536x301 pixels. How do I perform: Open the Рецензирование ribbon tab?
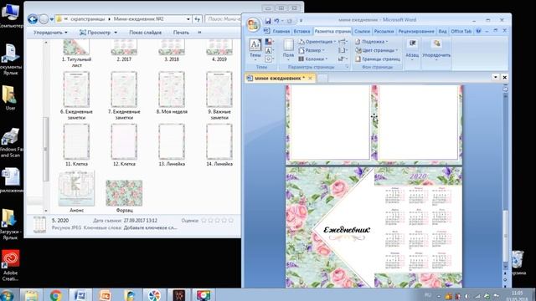tap(416, 32)
